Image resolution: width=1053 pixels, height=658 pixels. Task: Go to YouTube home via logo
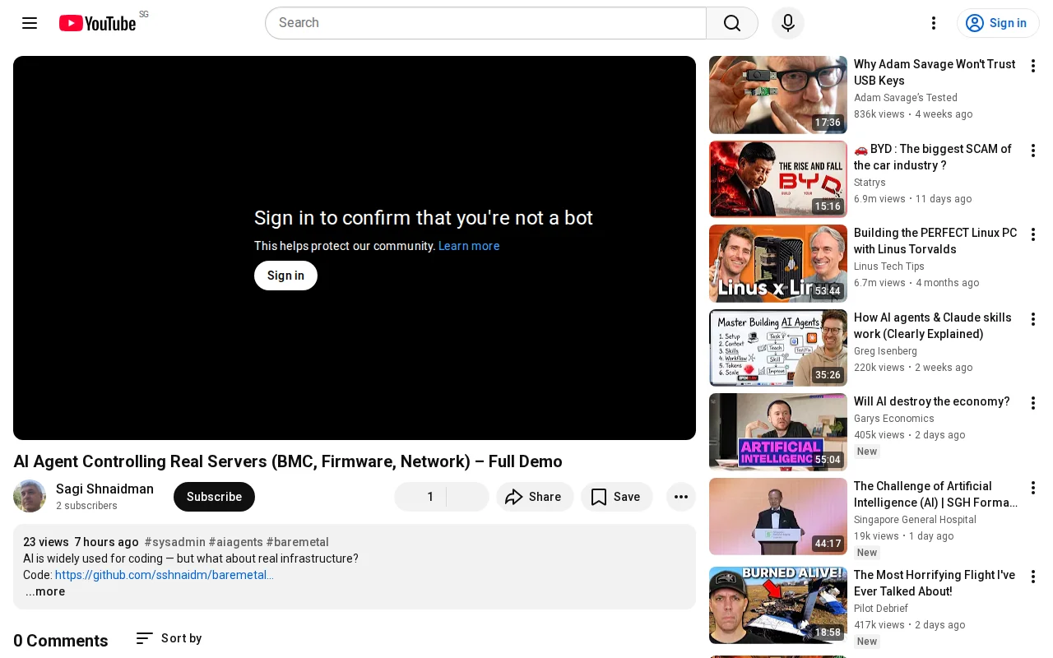(x=97, y=23)
